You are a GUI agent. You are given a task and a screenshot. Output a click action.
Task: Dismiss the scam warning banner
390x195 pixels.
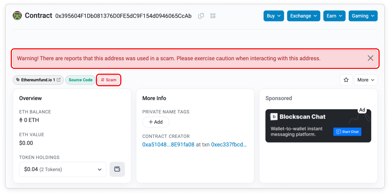coord(371,58)
